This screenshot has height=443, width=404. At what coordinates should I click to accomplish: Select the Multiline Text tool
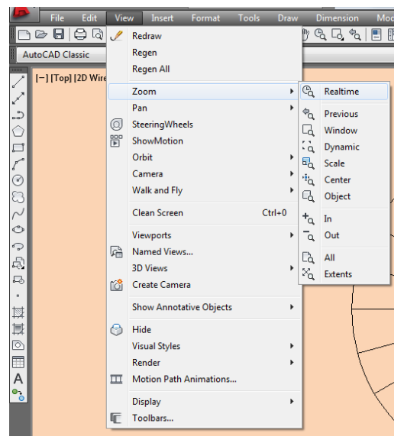18,379
